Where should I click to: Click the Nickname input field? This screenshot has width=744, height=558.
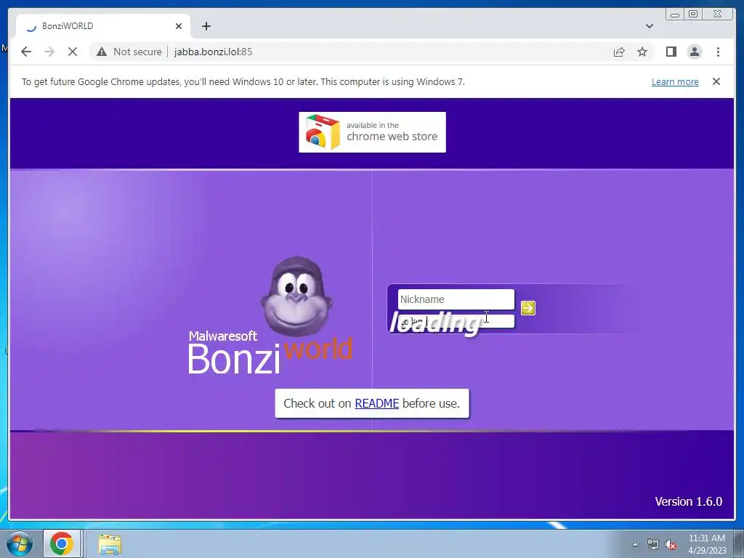coord(456,299)
